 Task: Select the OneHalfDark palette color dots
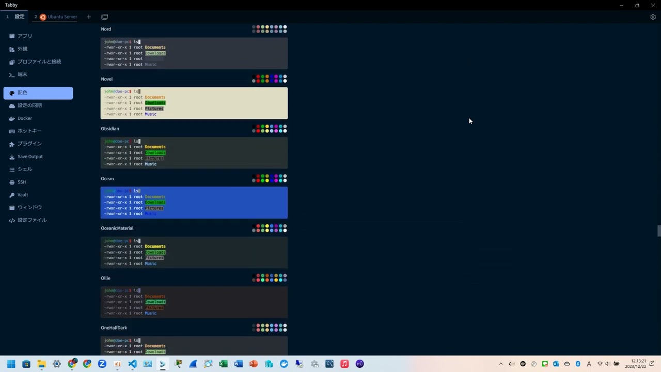[270, 328]
